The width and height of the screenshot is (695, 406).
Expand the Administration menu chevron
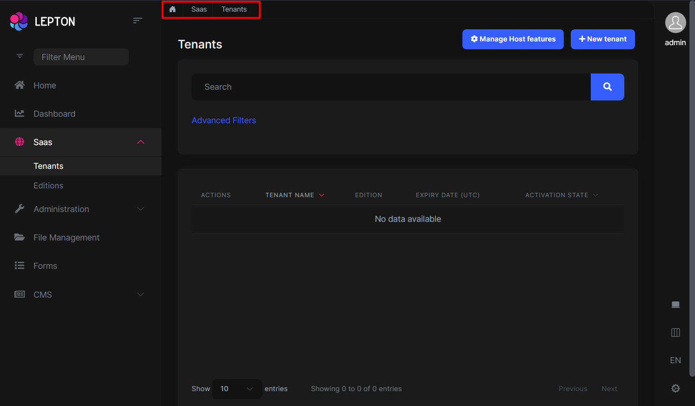click(x=140, y=209)
